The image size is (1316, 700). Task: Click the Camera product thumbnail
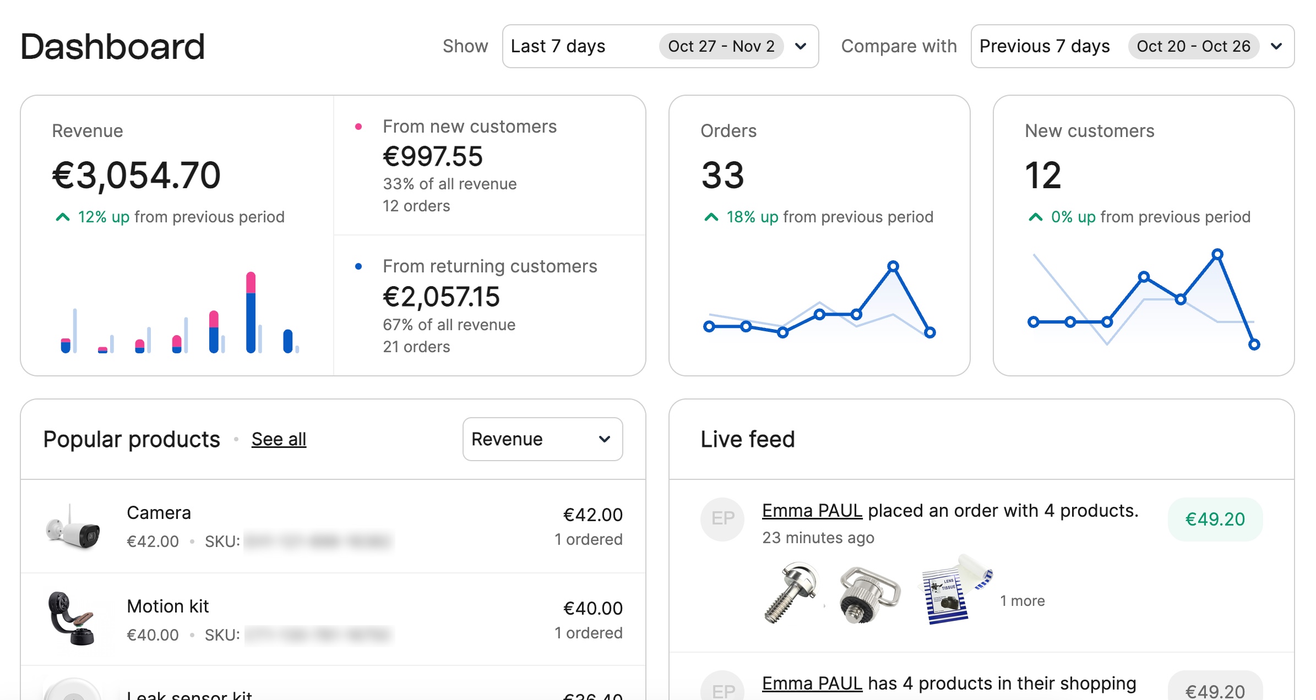coord(73,527)
